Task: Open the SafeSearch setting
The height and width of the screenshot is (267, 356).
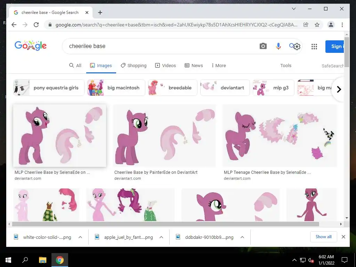Action: coord(333,66)
